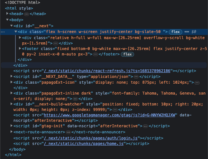Click "application/json" type attribute value
The width and height of the screenshot is (208, 159).
109,77
